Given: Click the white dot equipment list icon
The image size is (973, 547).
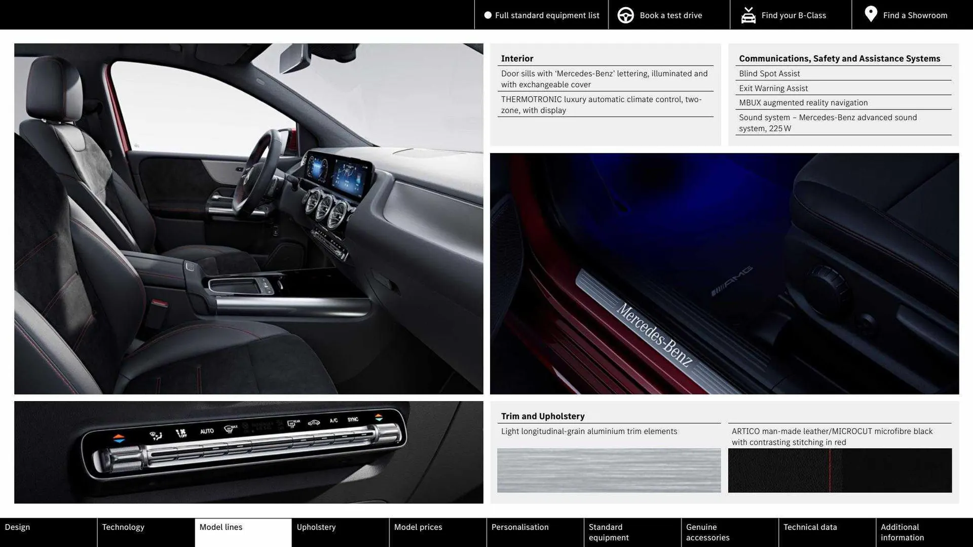Looking at the screenshot, I should [488, 15].
